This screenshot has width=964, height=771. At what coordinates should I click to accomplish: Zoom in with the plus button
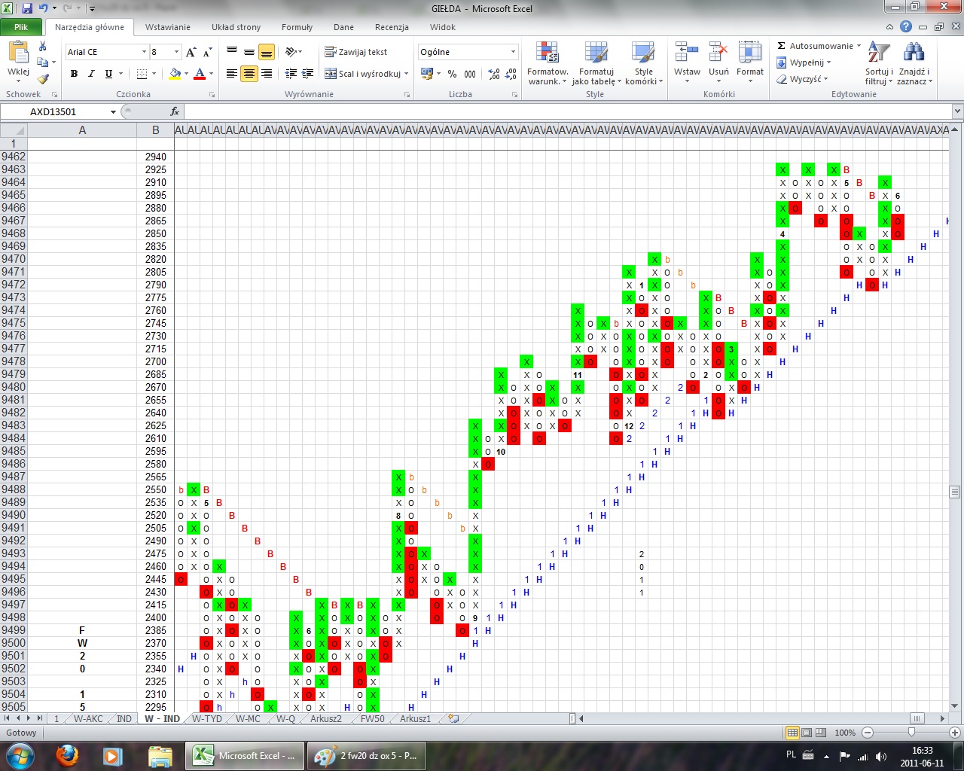click(954, 733)
